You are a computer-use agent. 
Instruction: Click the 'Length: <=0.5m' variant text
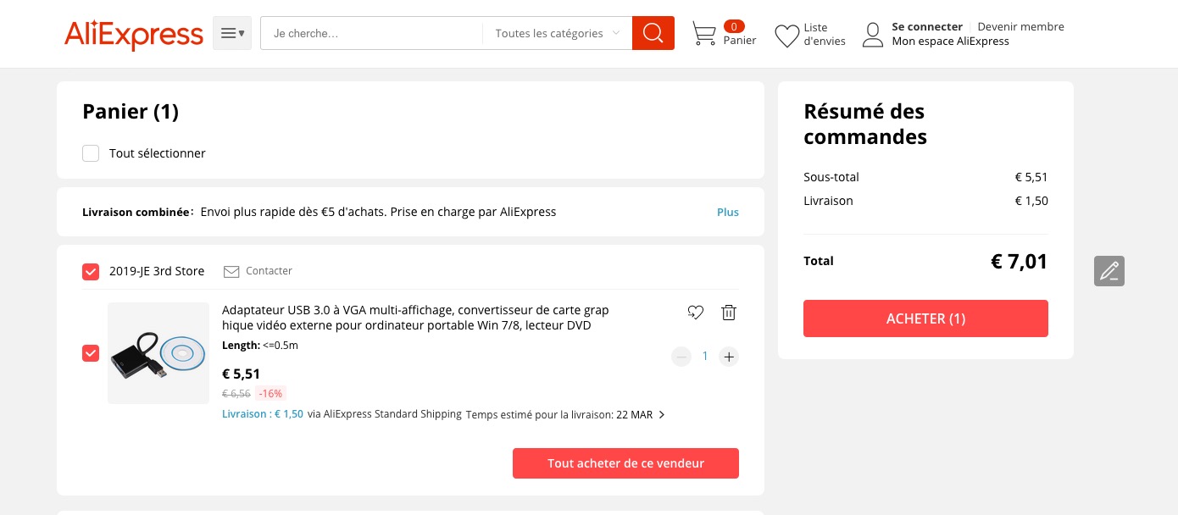click(x=260, y=346)
